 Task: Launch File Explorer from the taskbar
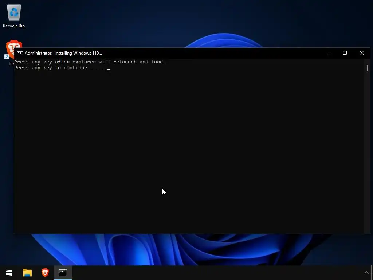[27, 273]
